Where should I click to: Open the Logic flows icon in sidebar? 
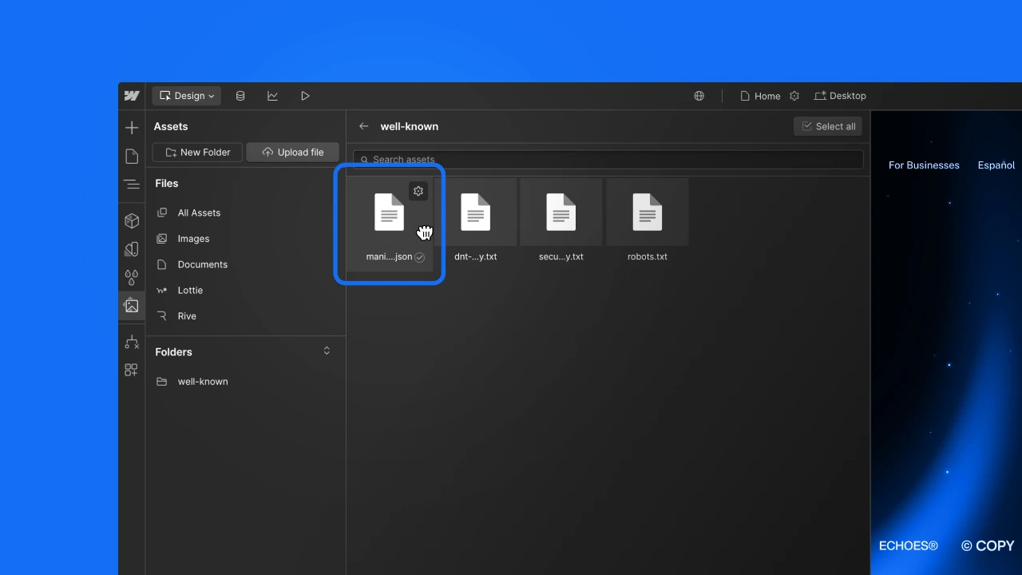132,342
